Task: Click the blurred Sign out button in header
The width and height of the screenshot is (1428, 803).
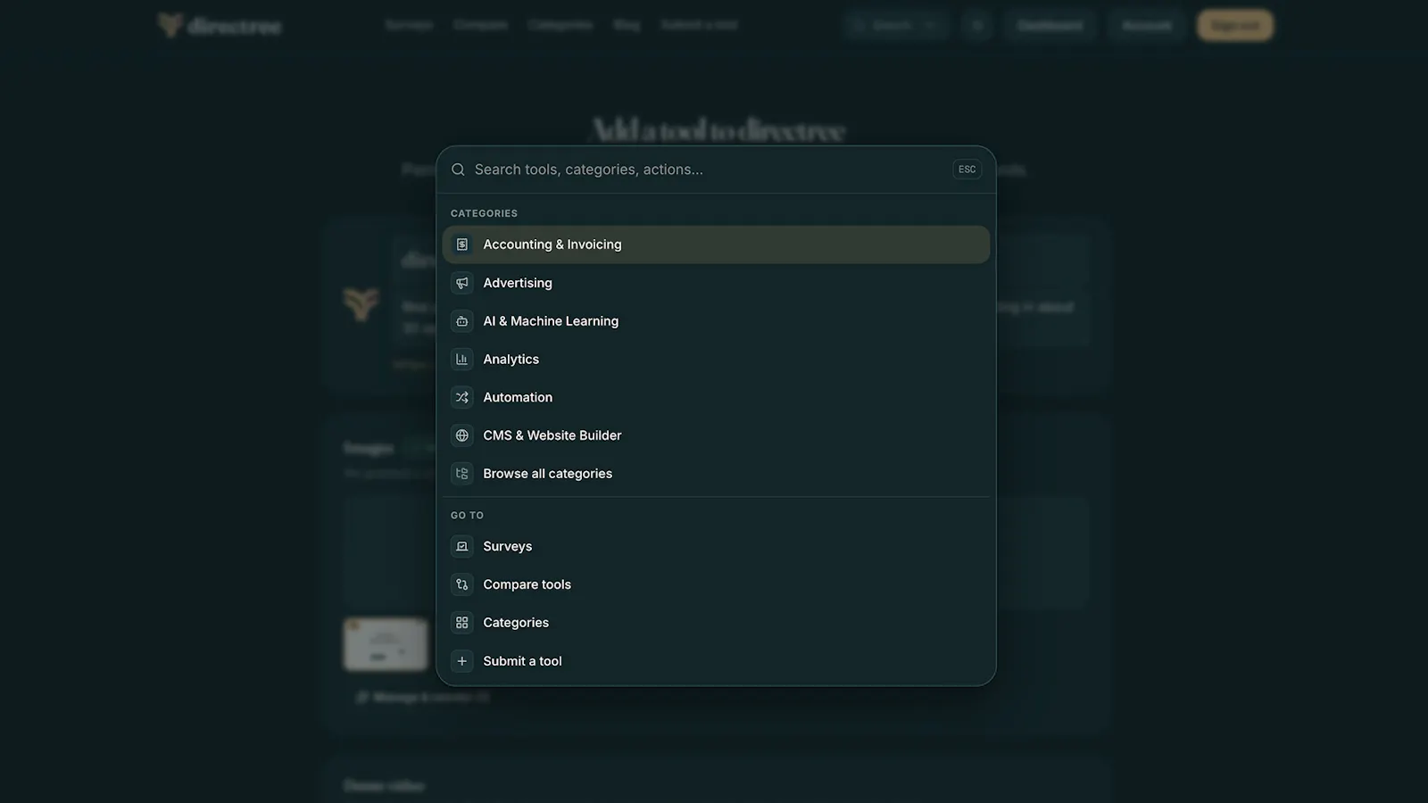Action: 1235,26
